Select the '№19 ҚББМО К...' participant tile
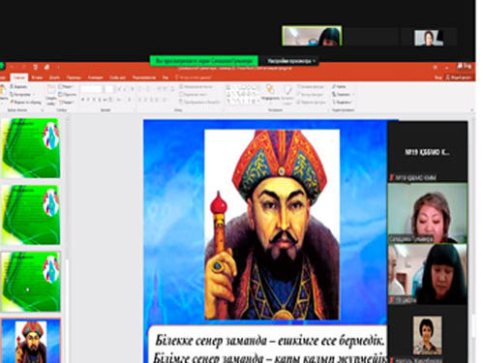Image resolution: width=483 pixels, height=363 pixels. [x=428, y=152]
